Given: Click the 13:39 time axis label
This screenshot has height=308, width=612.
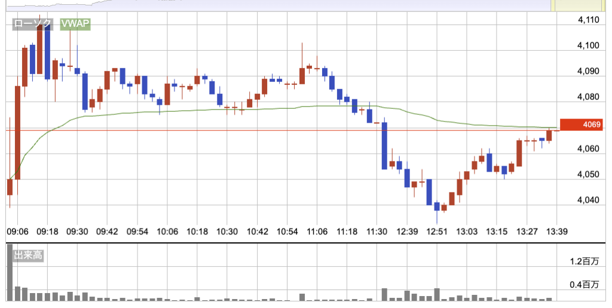Looking at the screenshot, I should pyautogui.click(x=556, y=231).
